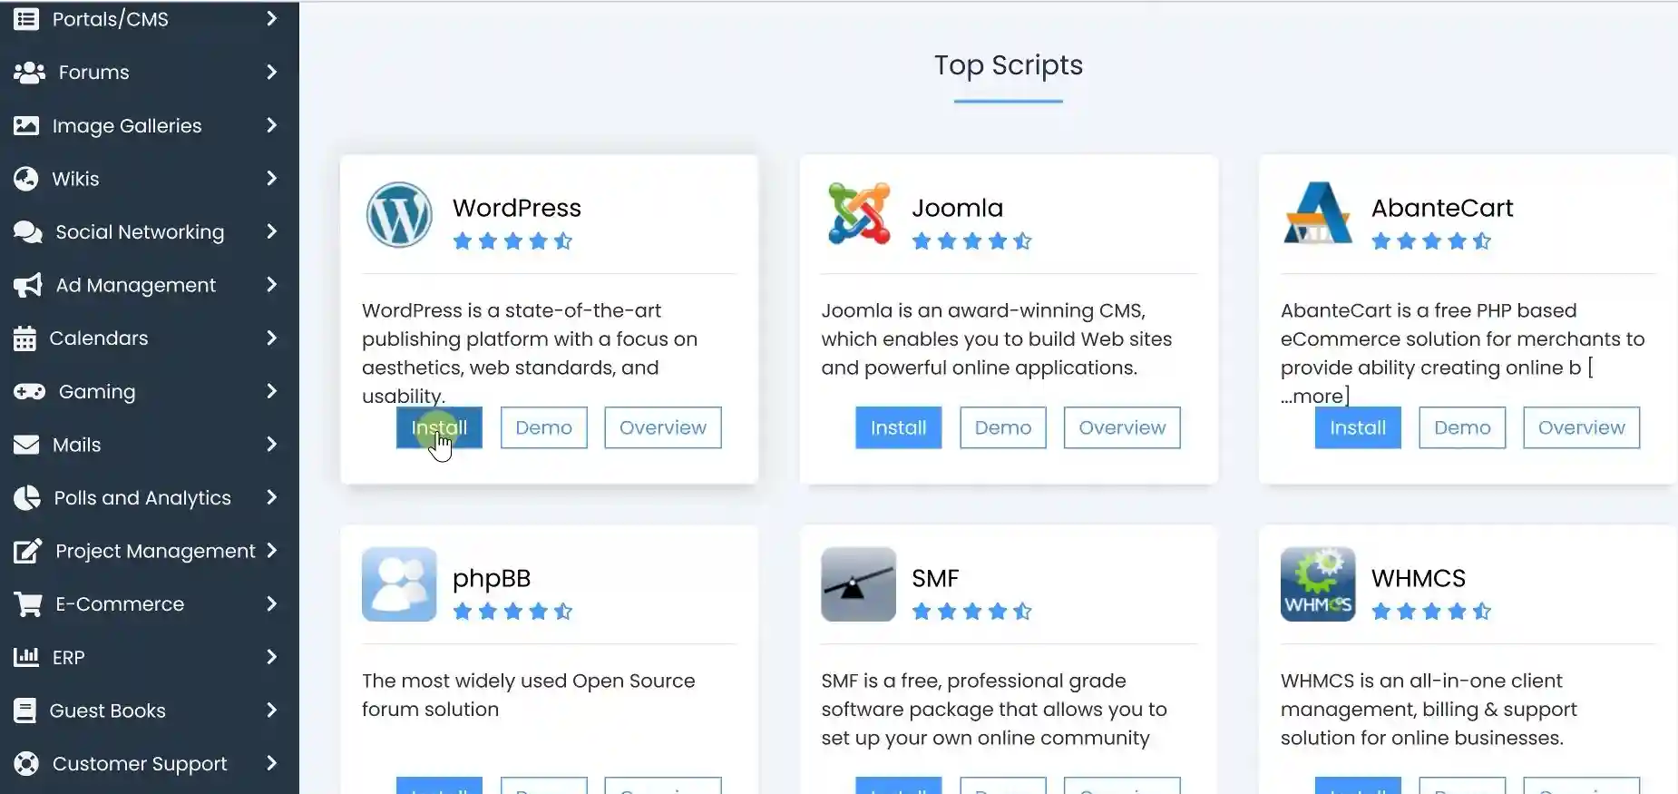Screen dimensions: 1678x794
Task: View the WordPress Overview
Action: pos(663,427)
